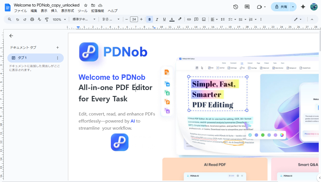Open the Google Docs home icon
This screenshot has width=321, height=182.
[x=8, y=8]
